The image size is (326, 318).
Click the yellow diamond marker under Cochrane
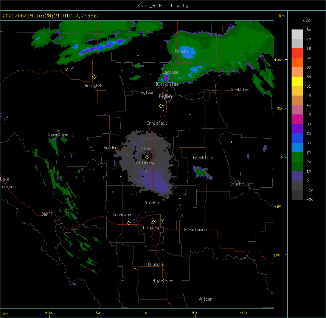[x=129, y=223]
